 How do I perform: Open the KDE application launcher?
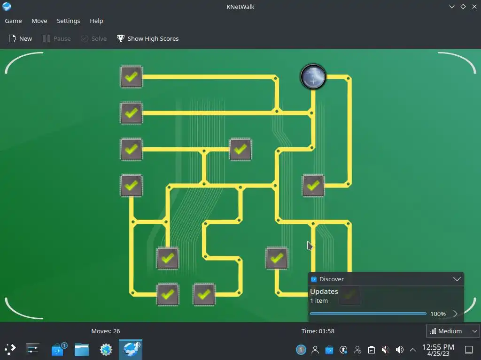click(x=10, y=349)
